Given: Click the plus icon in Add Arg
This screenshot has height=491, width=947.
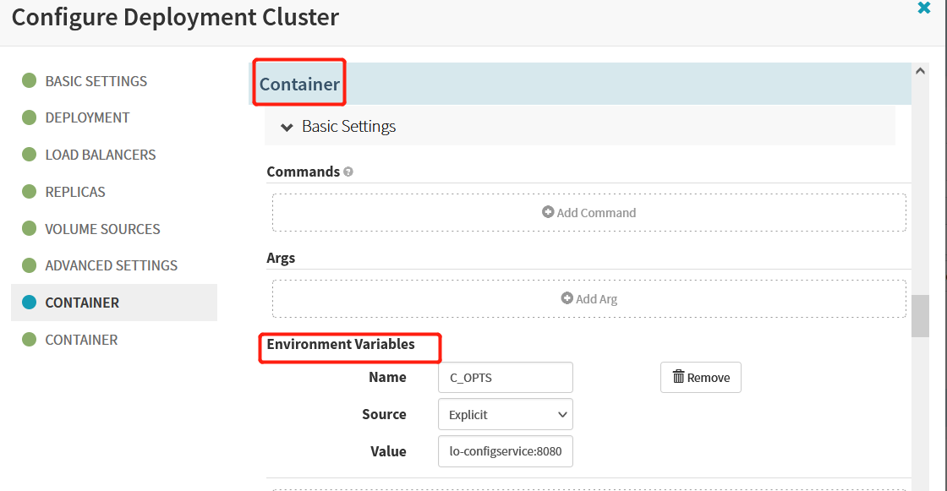Looking at the screenshot, I should click(x=567, y=298).
